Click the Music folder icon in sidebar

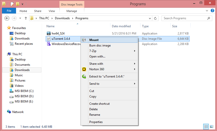(x=12, y=75)
